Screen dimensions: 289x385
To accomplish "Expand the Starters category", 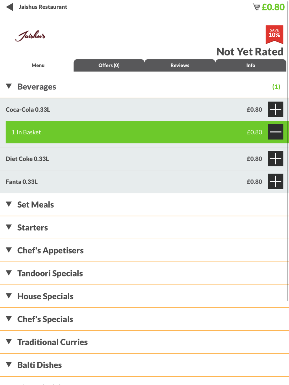I will coord(143,227).
